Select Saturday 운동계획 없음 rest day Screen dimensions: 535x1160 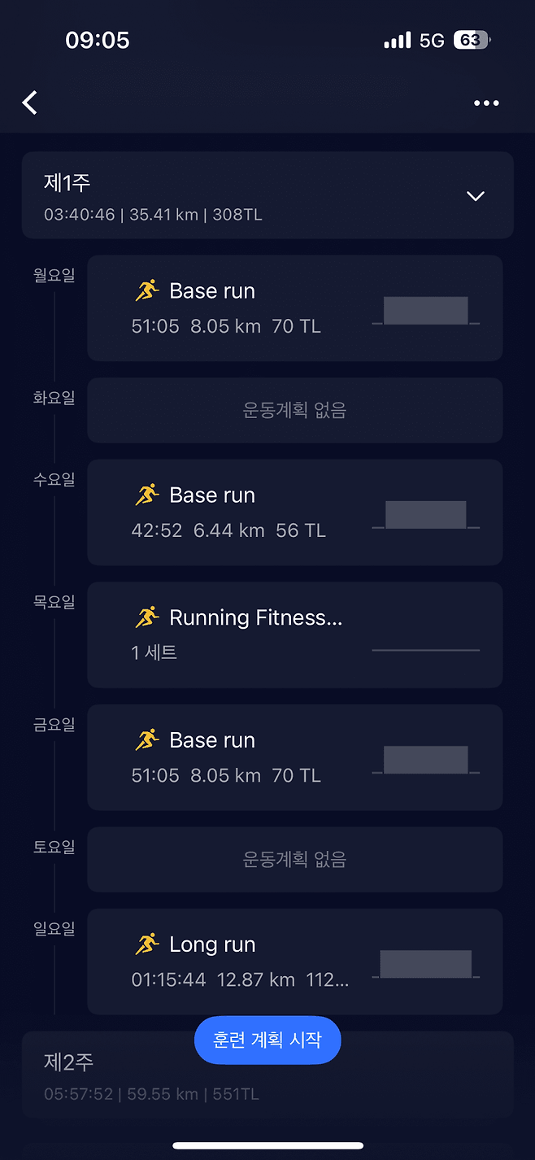pos(294,860)
